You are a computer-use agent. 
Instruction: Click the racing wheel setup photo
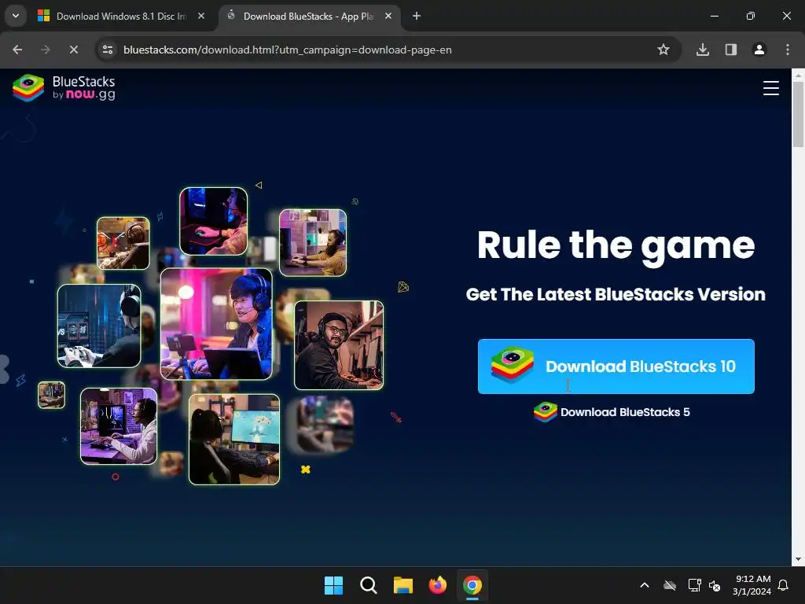click(123, 243)
